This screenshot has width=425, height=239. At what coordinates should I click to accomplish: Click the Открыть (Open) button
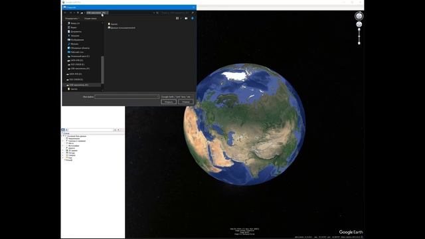pos(169,102)
